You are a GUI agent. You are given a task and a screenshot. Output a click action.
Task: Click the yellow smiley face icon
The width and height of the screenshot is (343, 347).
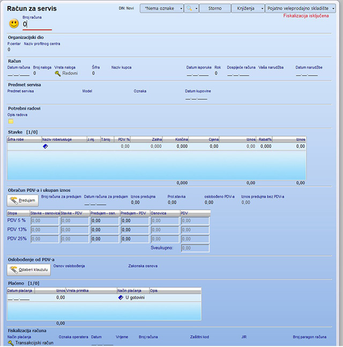(x=14, y=23)
